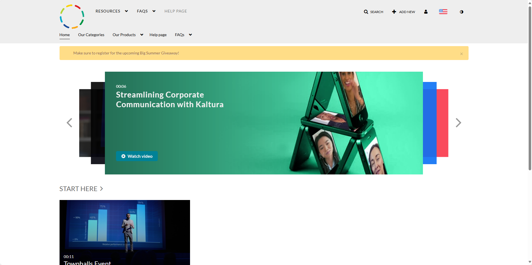Click the ADD NEW label
This screenshot has height=265, width=532.
[x=407, y=12]
